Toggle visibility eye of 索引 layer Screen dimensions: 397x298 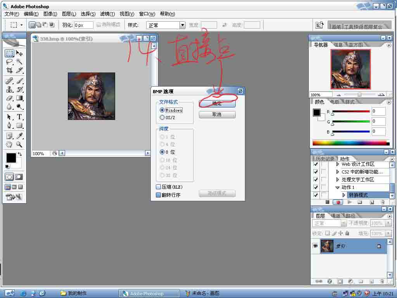pos(315,246)
